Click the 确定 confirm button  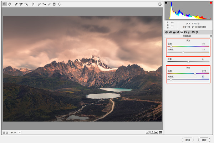(x=204, y=140)
